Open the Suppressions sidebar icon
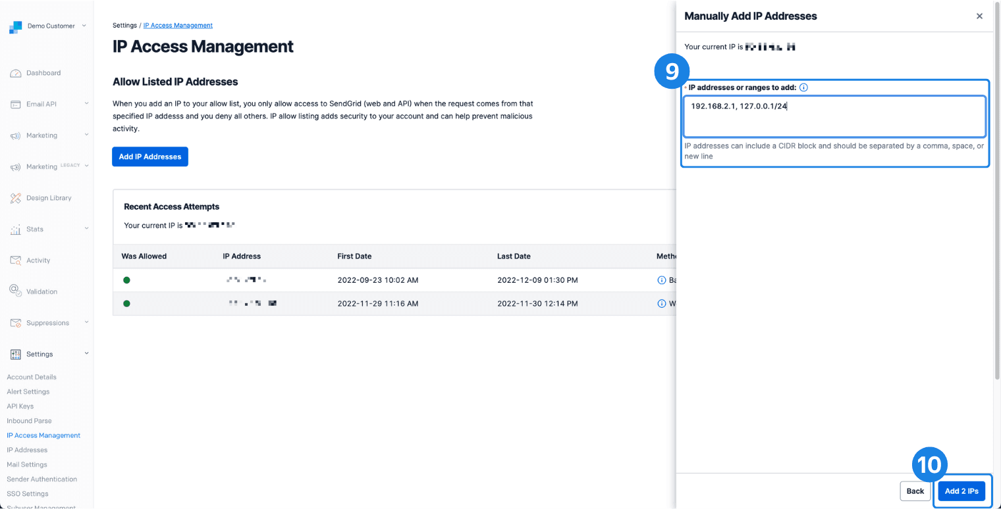Screen dimensions: 1001x509 tap(16, 322)
